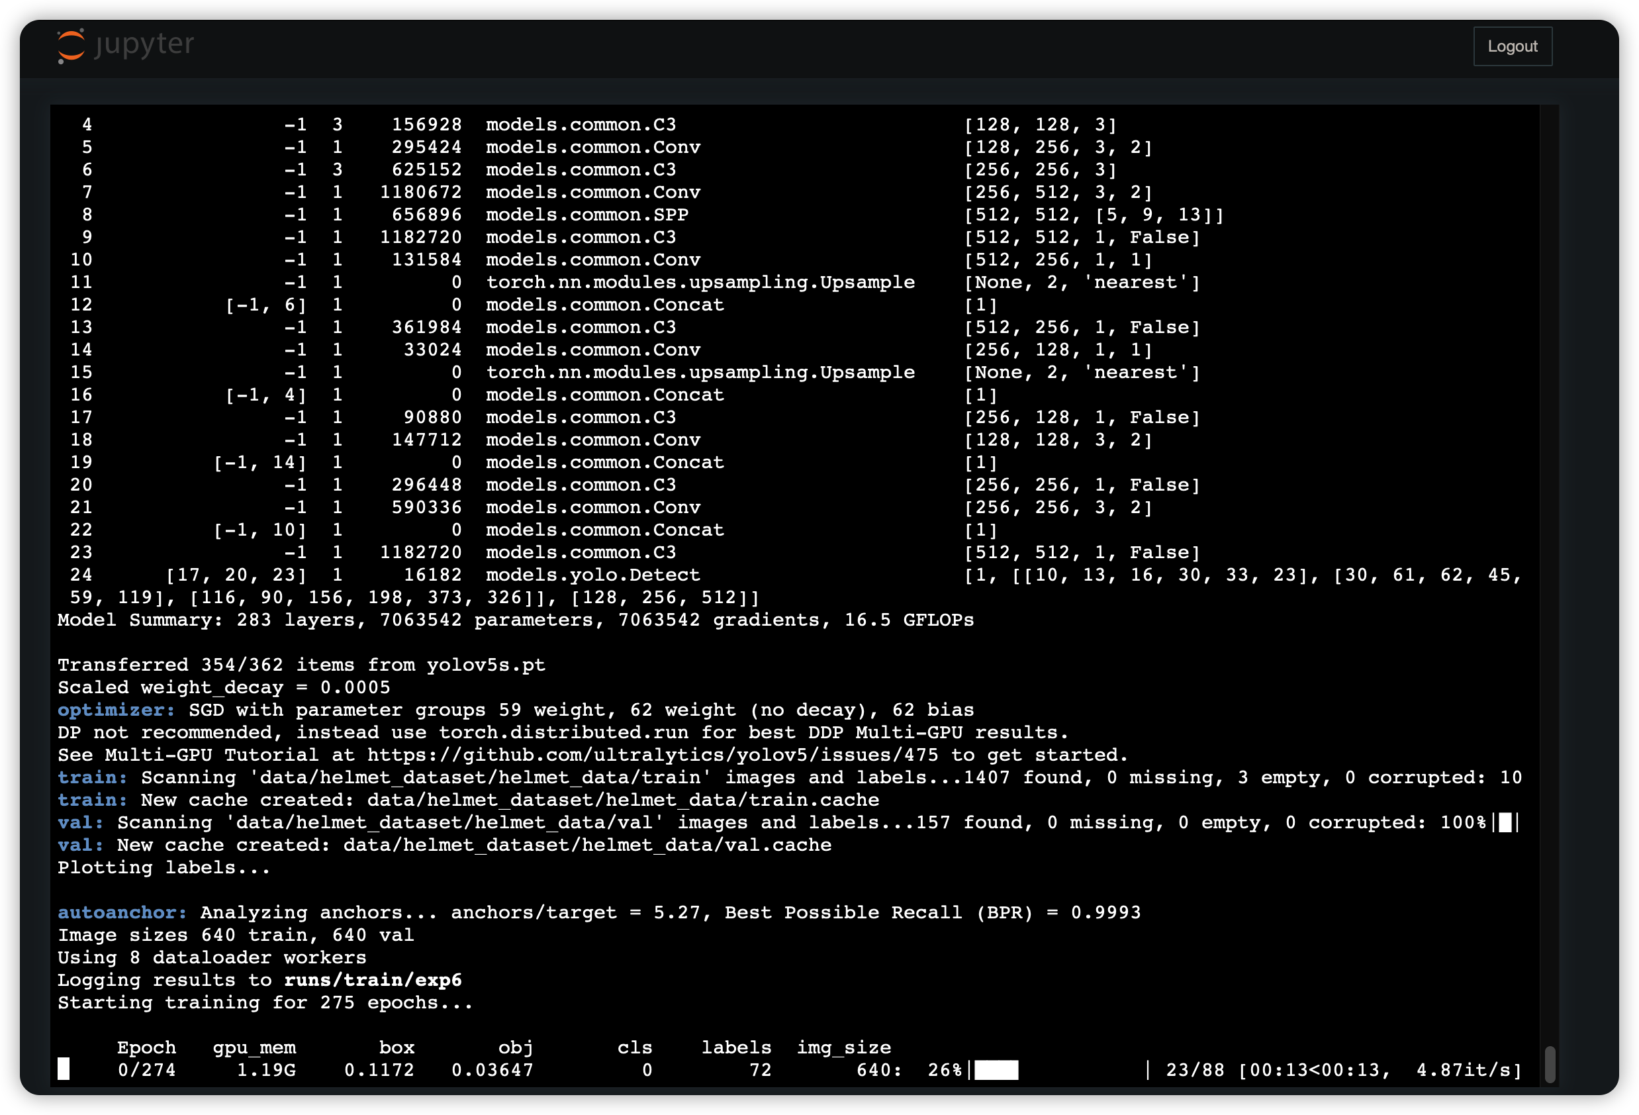
Task: Click 'models.common.SPP' in row 8
Action: coord(587,215)
